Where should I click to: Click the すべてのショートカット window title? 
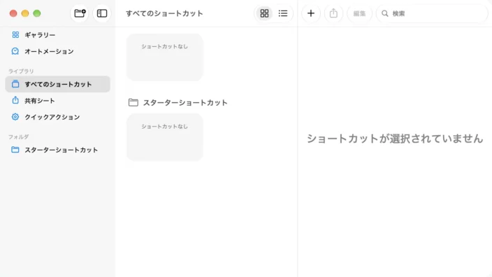[x=164, y=13]
